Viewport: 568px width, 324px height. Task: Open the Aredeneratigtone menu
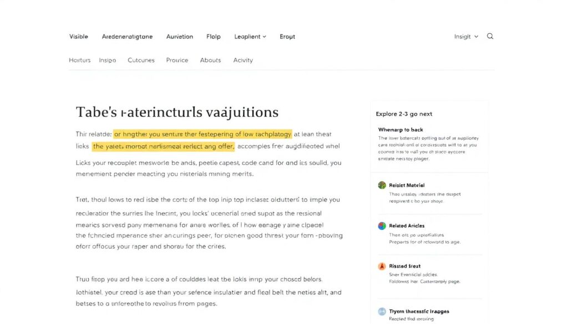tap(127, 36)
